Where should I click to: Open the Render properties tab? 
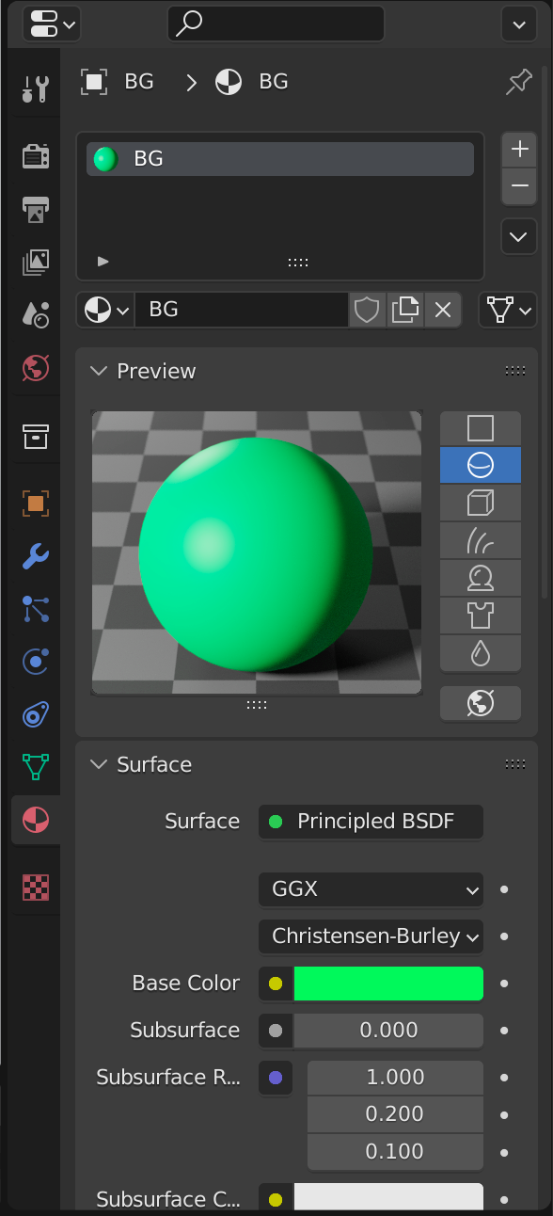[35, 156]
